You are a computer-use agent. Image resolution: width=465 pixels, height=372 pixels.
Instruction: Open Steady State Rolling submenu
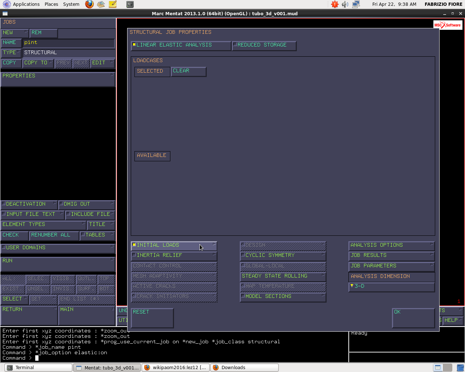click(x=283, y=276)
